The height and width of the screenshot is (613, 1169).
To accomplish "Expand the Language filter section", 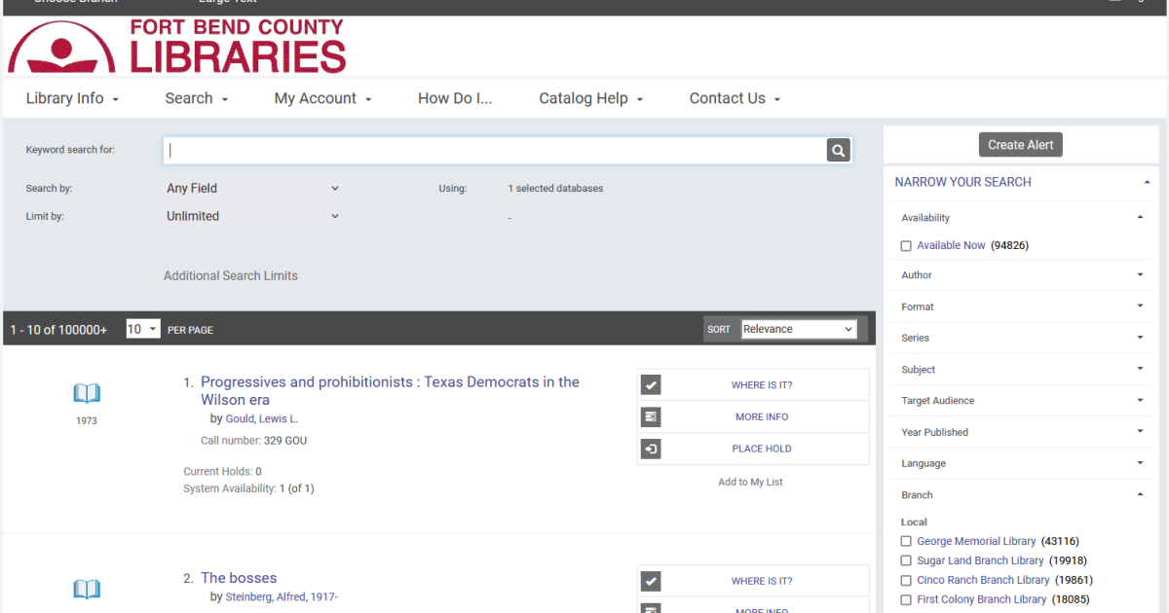I will 1140,463.
